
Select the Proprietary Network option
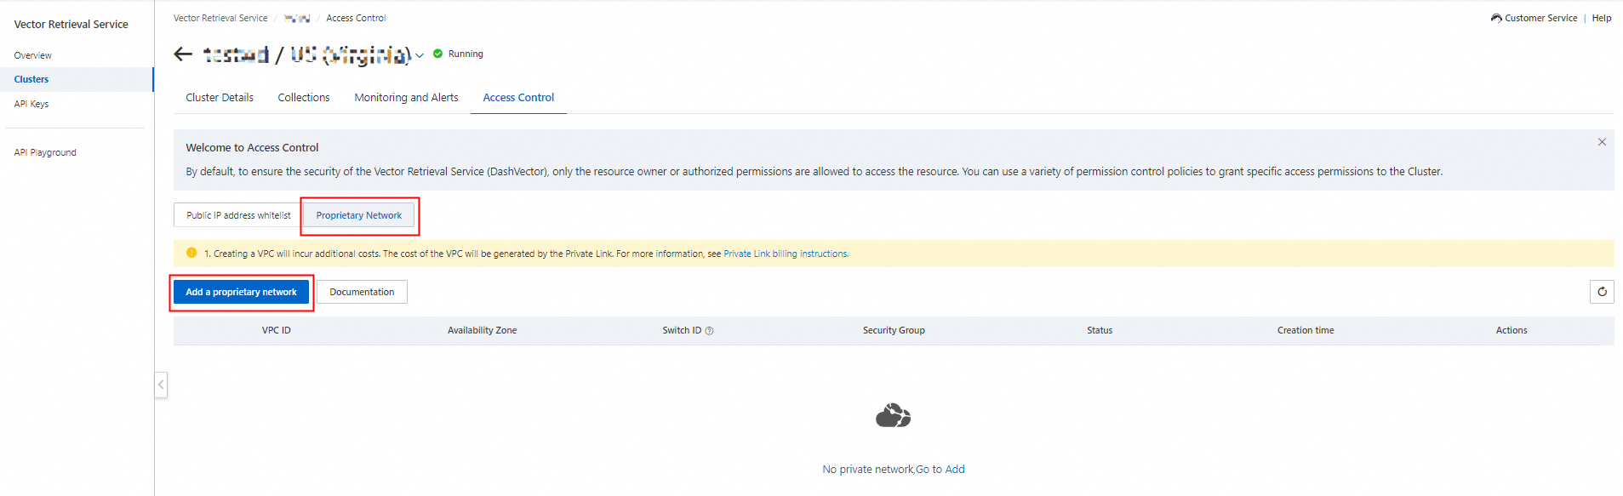pyautogui.click(x=359, y=215)
